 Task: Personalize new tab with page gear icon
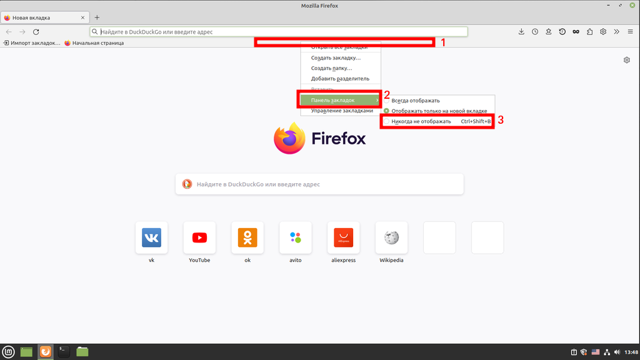click(x=627, y=60)
